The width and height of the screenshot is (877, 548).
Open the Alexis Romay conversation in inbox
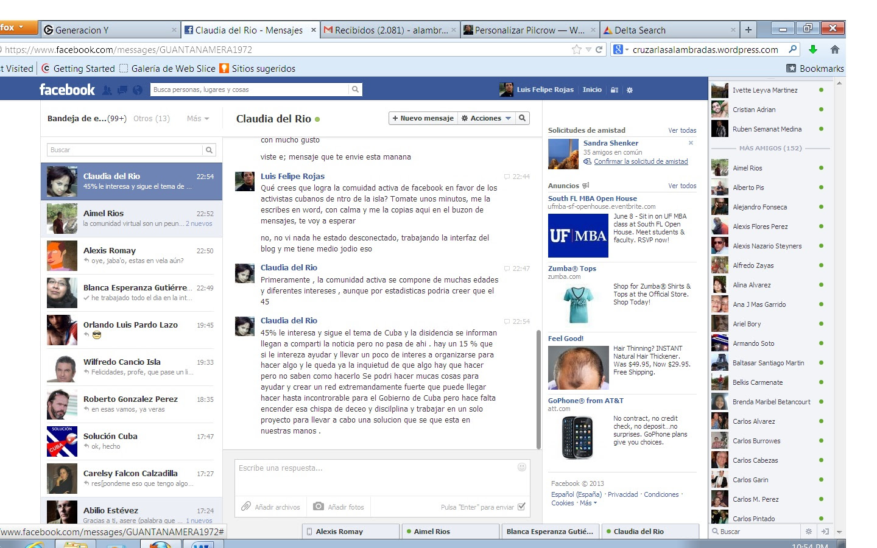132,255
